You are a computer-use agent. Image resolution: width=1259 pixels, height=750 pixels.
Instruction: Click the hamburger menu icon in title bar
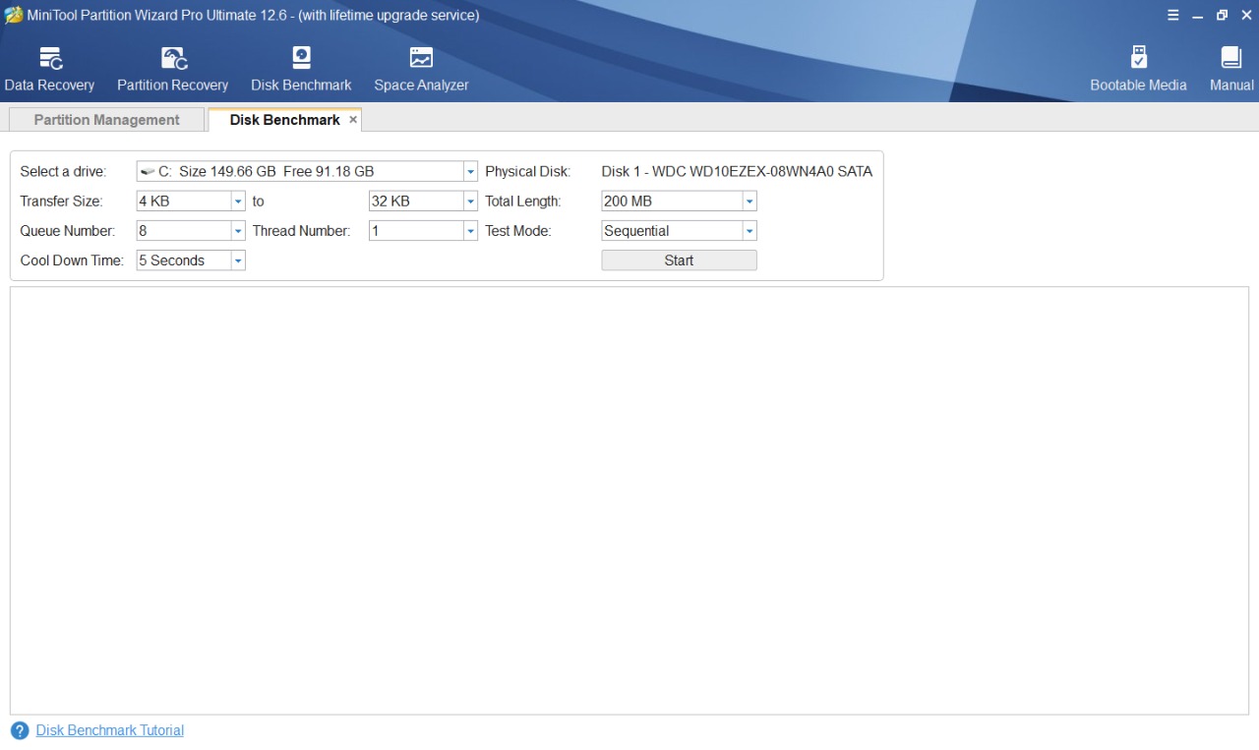click(x=1172, y=15)
